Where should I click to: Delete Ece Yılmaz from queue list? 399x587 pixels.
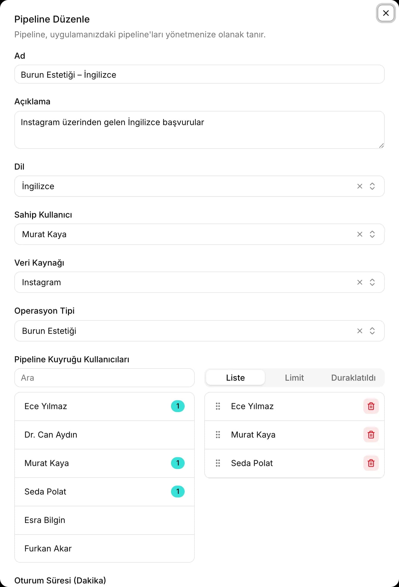point(371,406)
